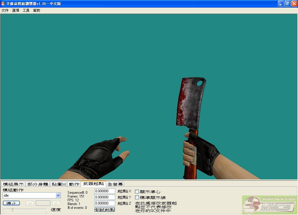The width and height of the screenshot is (298, 215).
Task: Switch to the 動作 tab
Action: (74, 184)
